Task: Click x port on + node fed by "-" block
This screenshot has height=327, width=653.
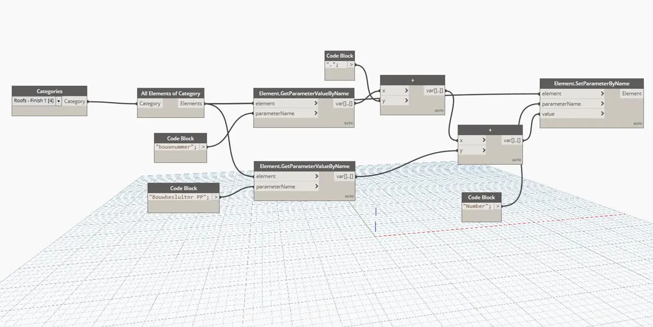Action: click(x=395, y=91)
